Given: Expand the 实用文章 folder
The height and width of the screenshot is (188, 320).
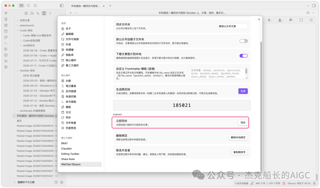Looking at the screenshot, I should [18, 20].
